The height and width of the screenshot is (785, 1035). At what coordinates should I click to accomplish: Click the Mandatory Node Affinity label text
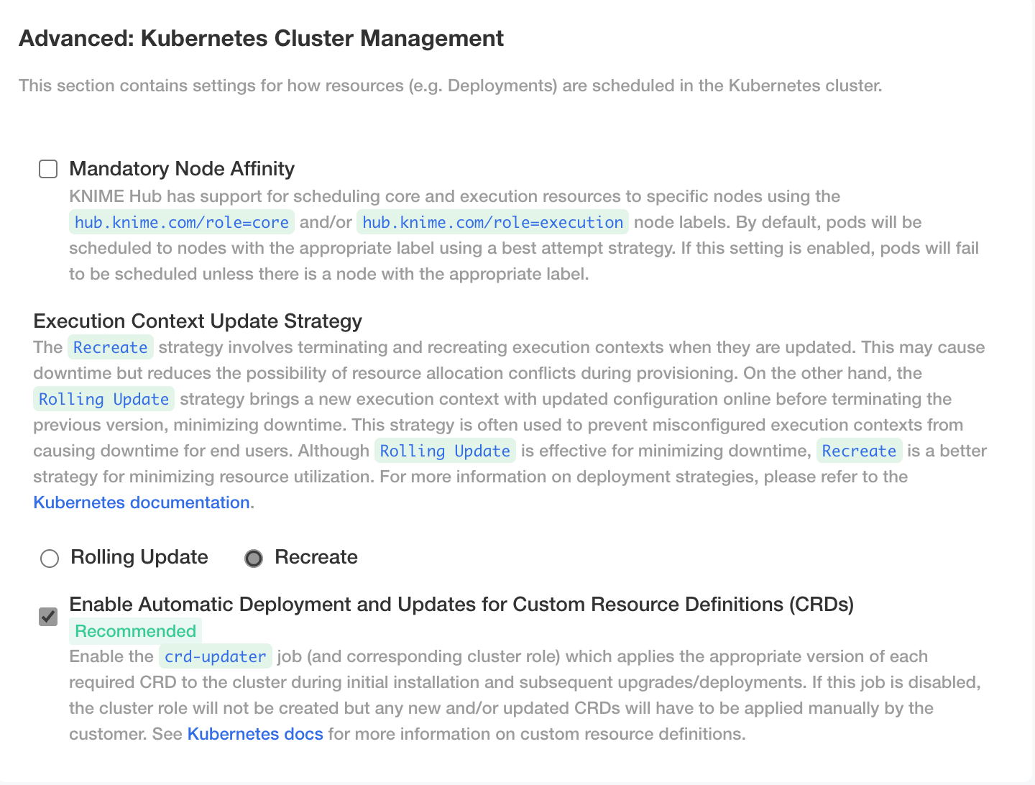coord(182,169)
